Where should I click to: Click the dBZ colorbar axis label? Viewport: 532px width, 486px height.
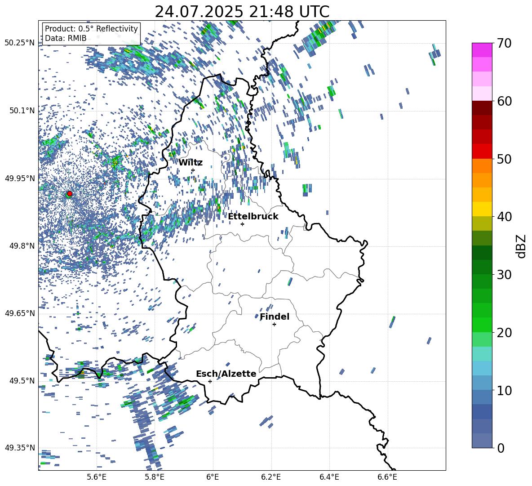coord(522,246)
